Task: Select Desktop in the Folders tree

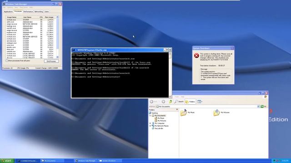Action: tap(155, 113)
